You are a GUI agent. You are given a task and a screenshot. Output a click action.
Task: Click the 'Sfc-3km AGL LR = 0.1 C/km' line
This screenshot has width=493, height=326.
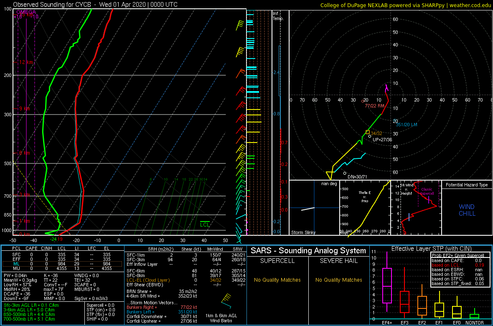(31, 305)
